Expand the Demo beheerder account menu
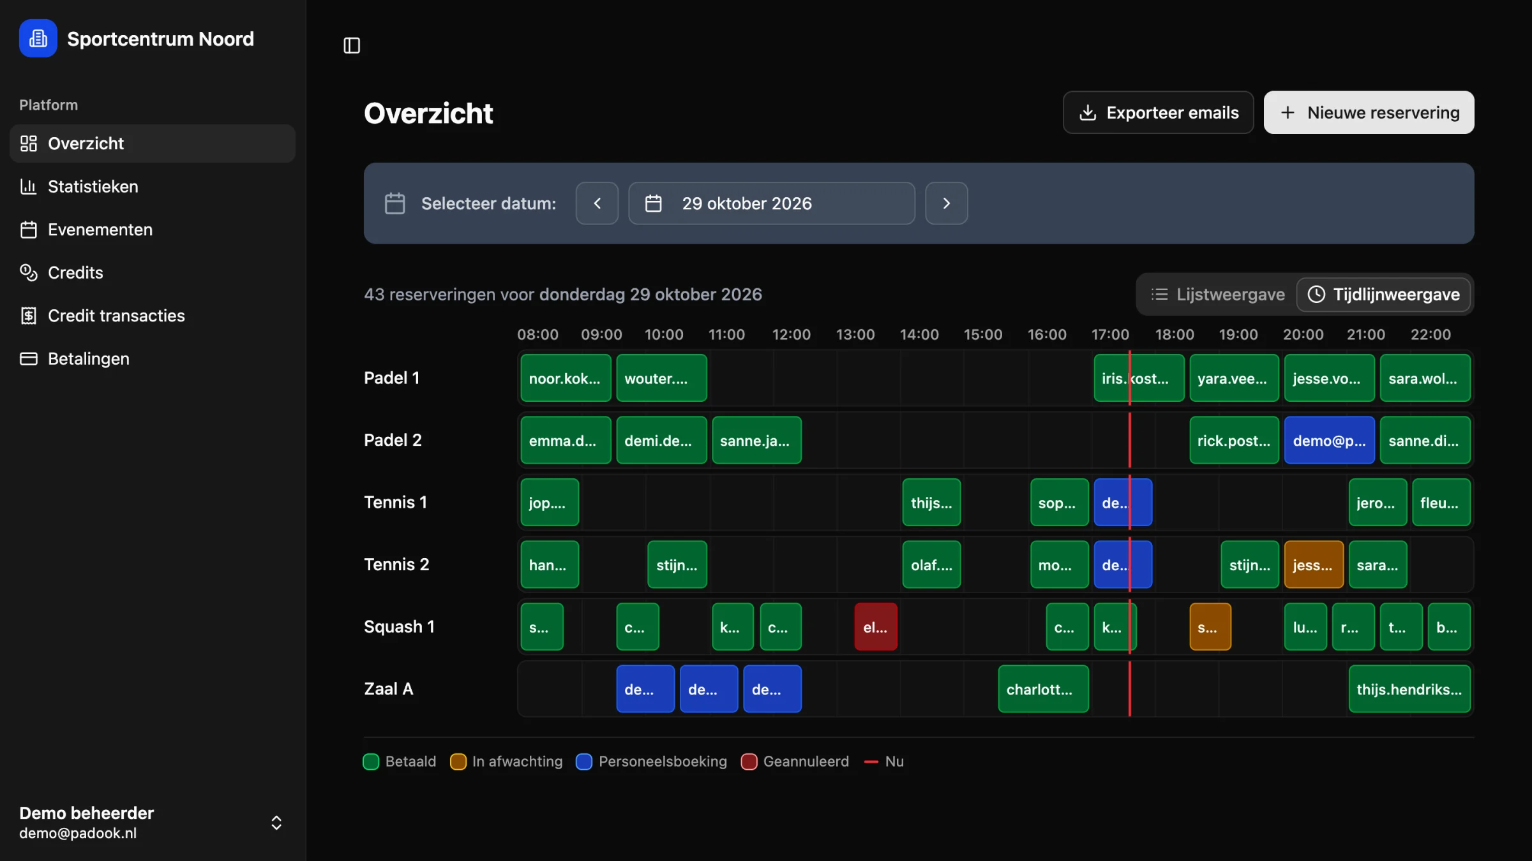 [x=153, y=823]
